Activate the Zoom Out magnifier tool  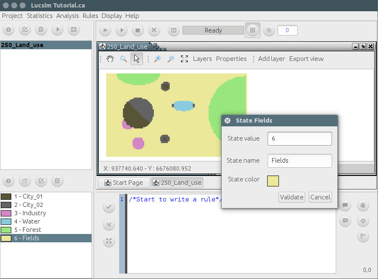click(170, 59)
